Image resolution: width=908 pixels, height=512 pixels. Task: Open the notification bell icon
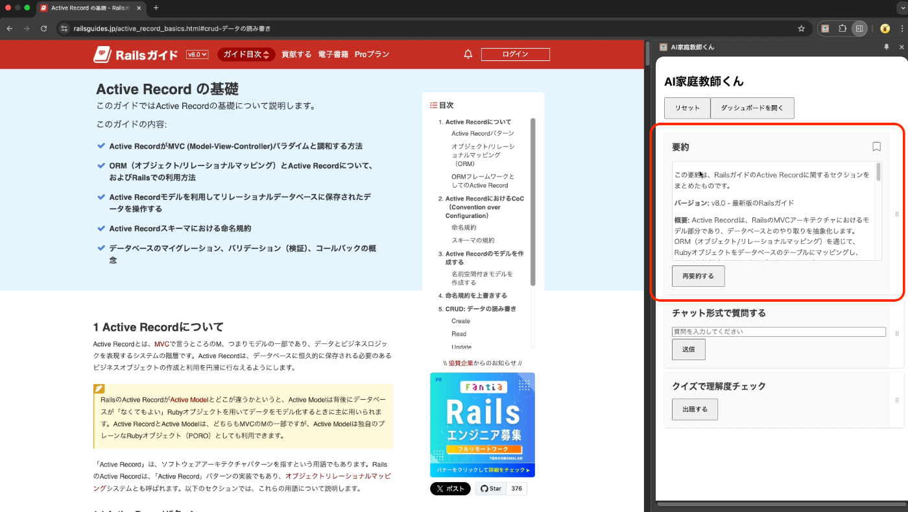click(x=468, y=55)
